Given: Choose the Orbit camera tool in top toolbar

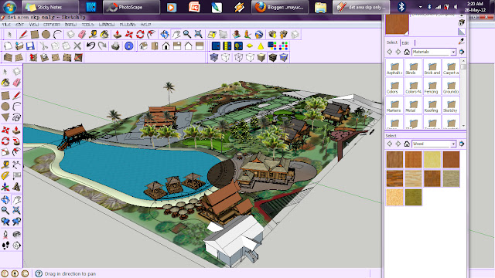Looking at the screenshot, I should pos(165,34).
